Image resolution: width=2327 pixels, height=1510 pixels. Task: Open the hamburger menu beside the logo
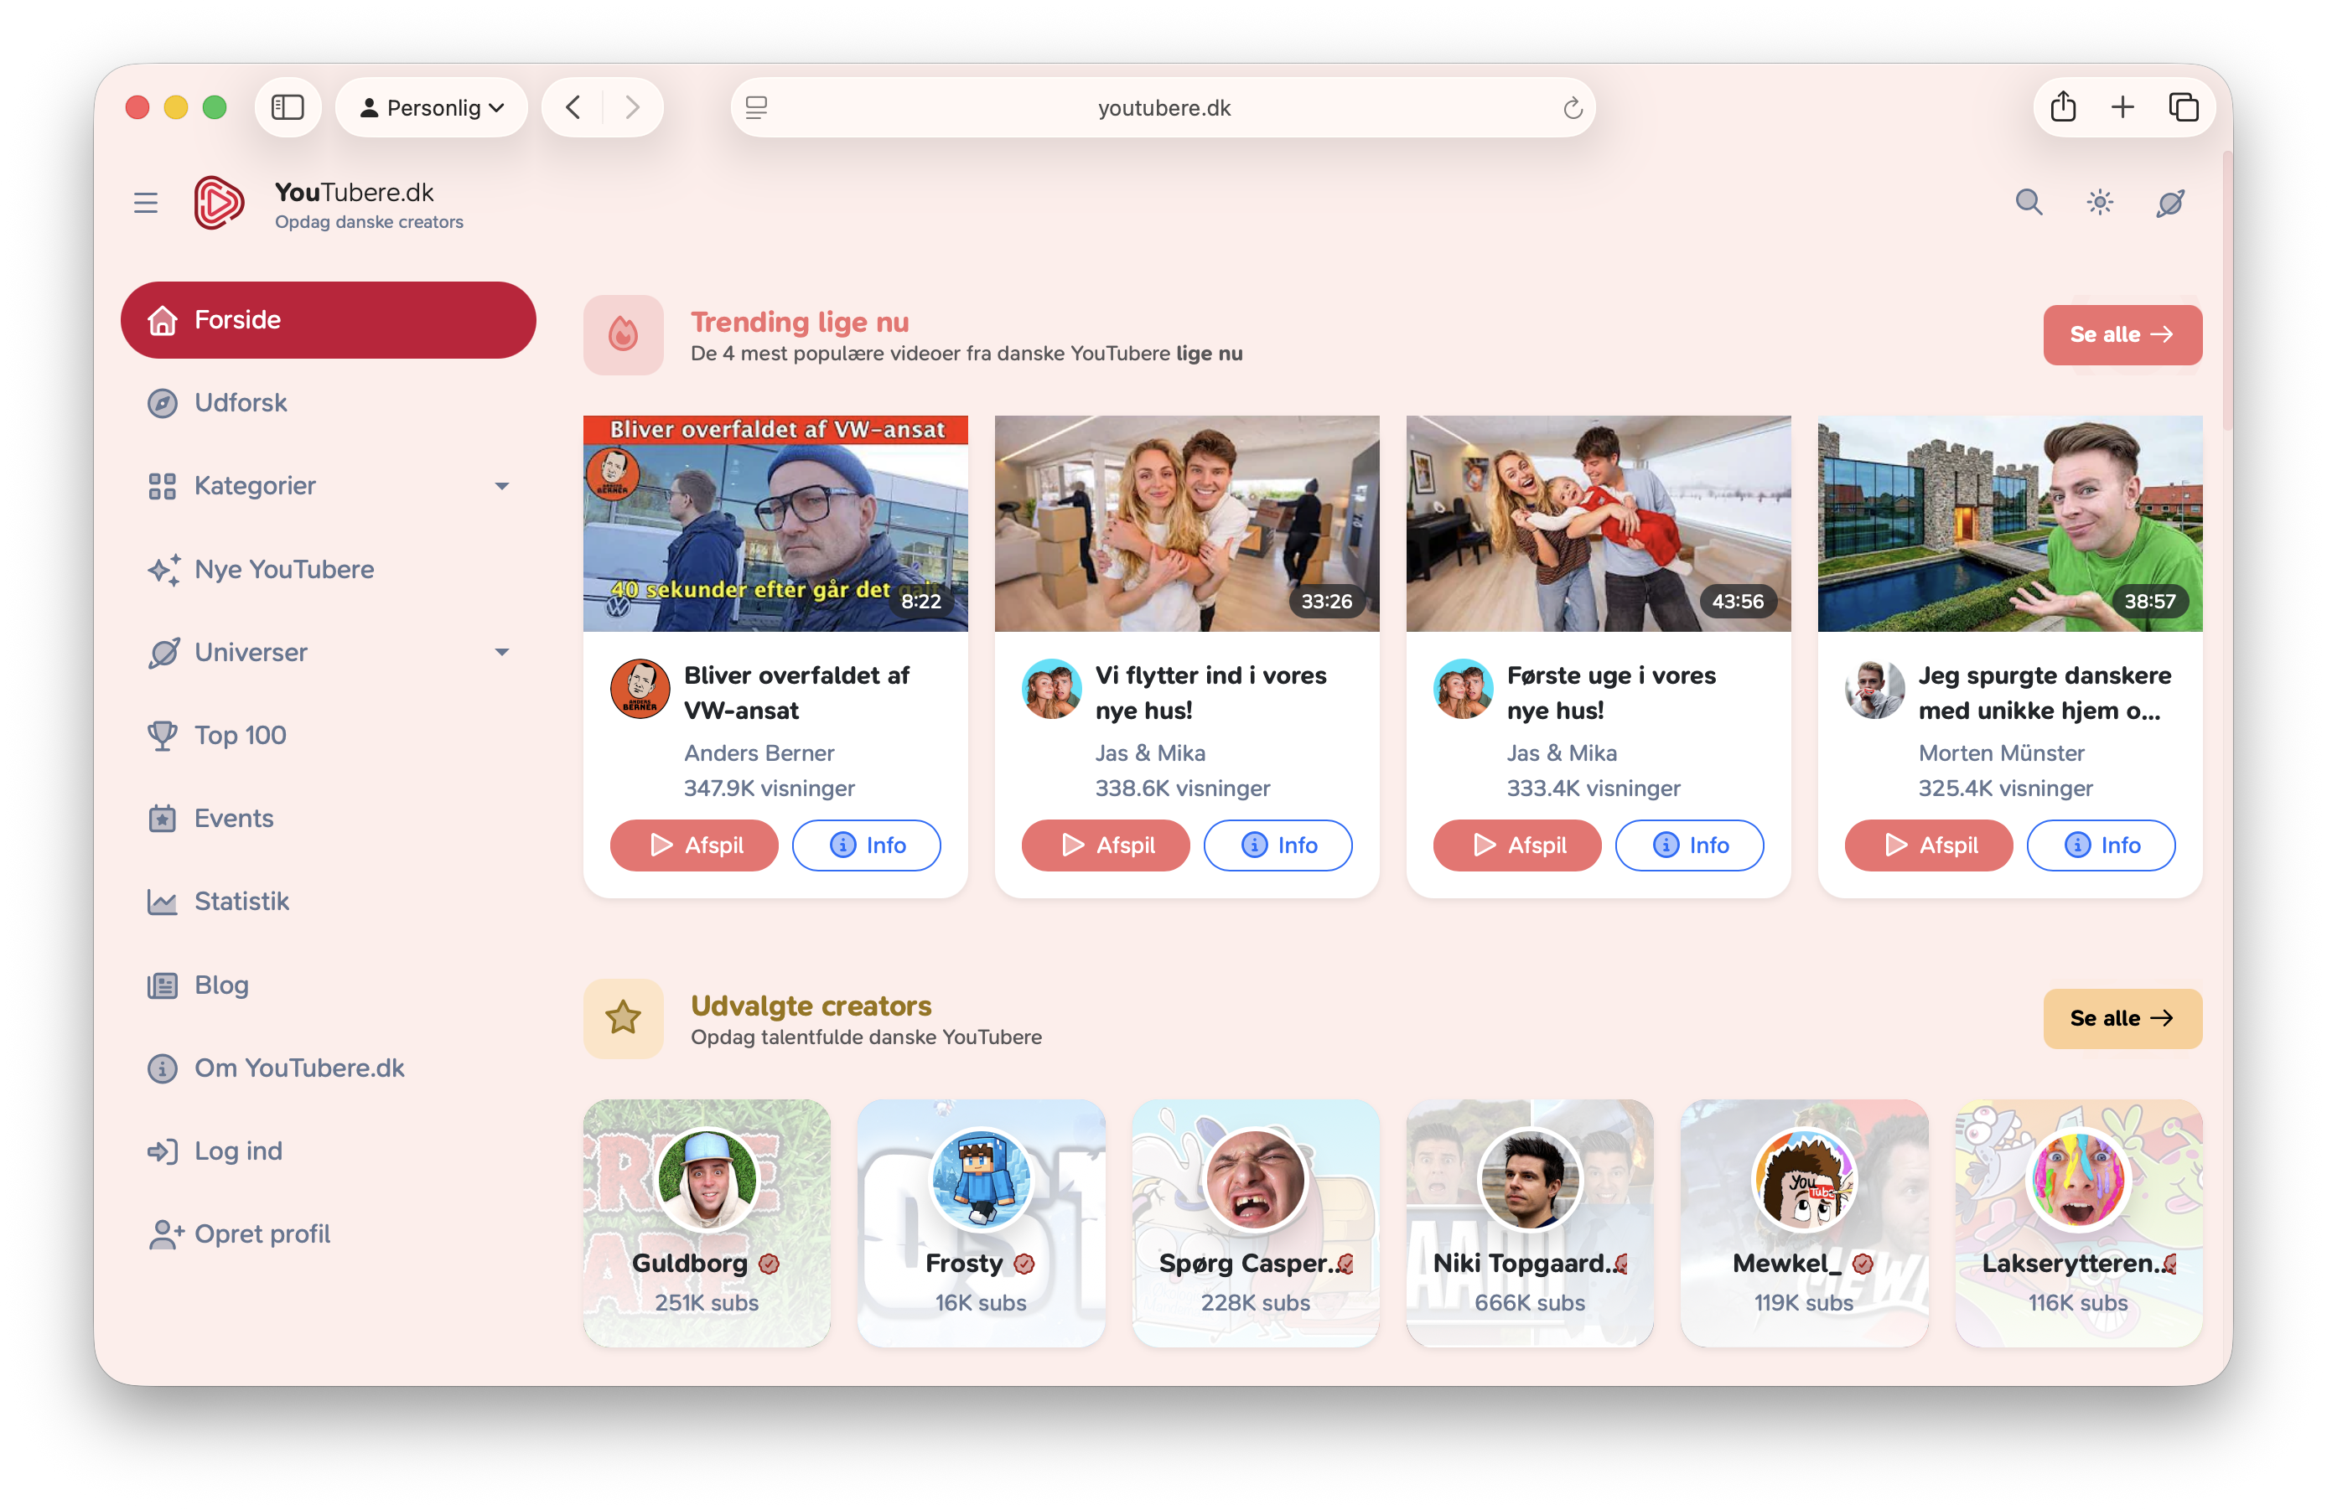pyautogui.click(x=145, y=202)
